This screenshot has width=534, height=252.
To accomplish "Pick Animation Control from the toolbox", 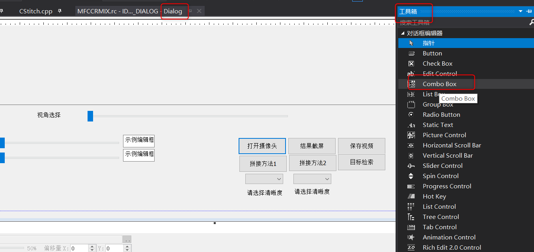I will coord(449,237).
